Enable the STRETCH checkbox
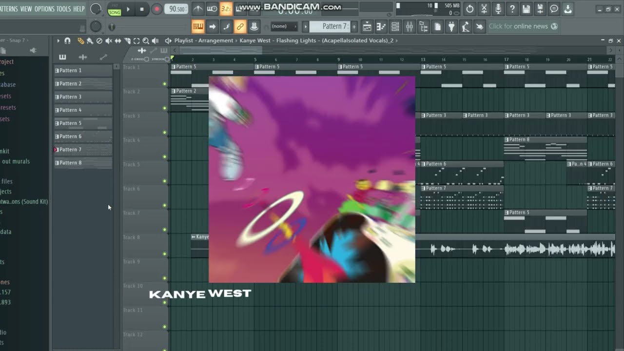624x351 pixels. (x=167, y=59)
